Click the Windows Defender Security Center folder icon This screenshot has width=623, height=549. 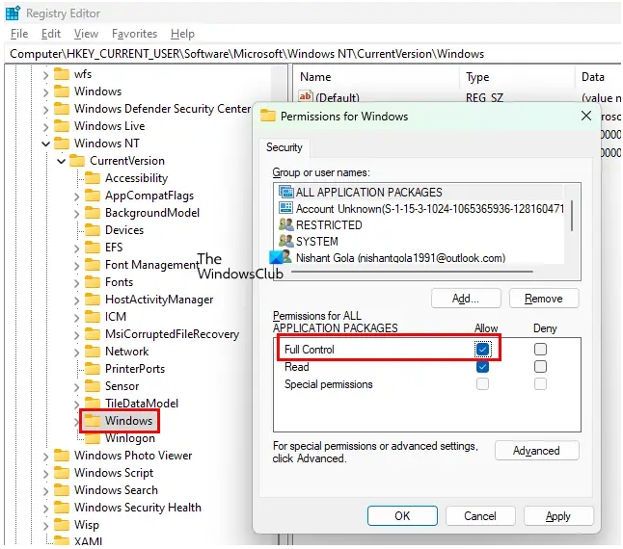[62, 109]
